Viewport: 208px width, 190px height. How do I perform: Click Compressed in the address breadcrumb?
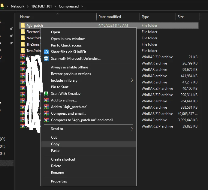pyautogui.click(x=69, y=6)
